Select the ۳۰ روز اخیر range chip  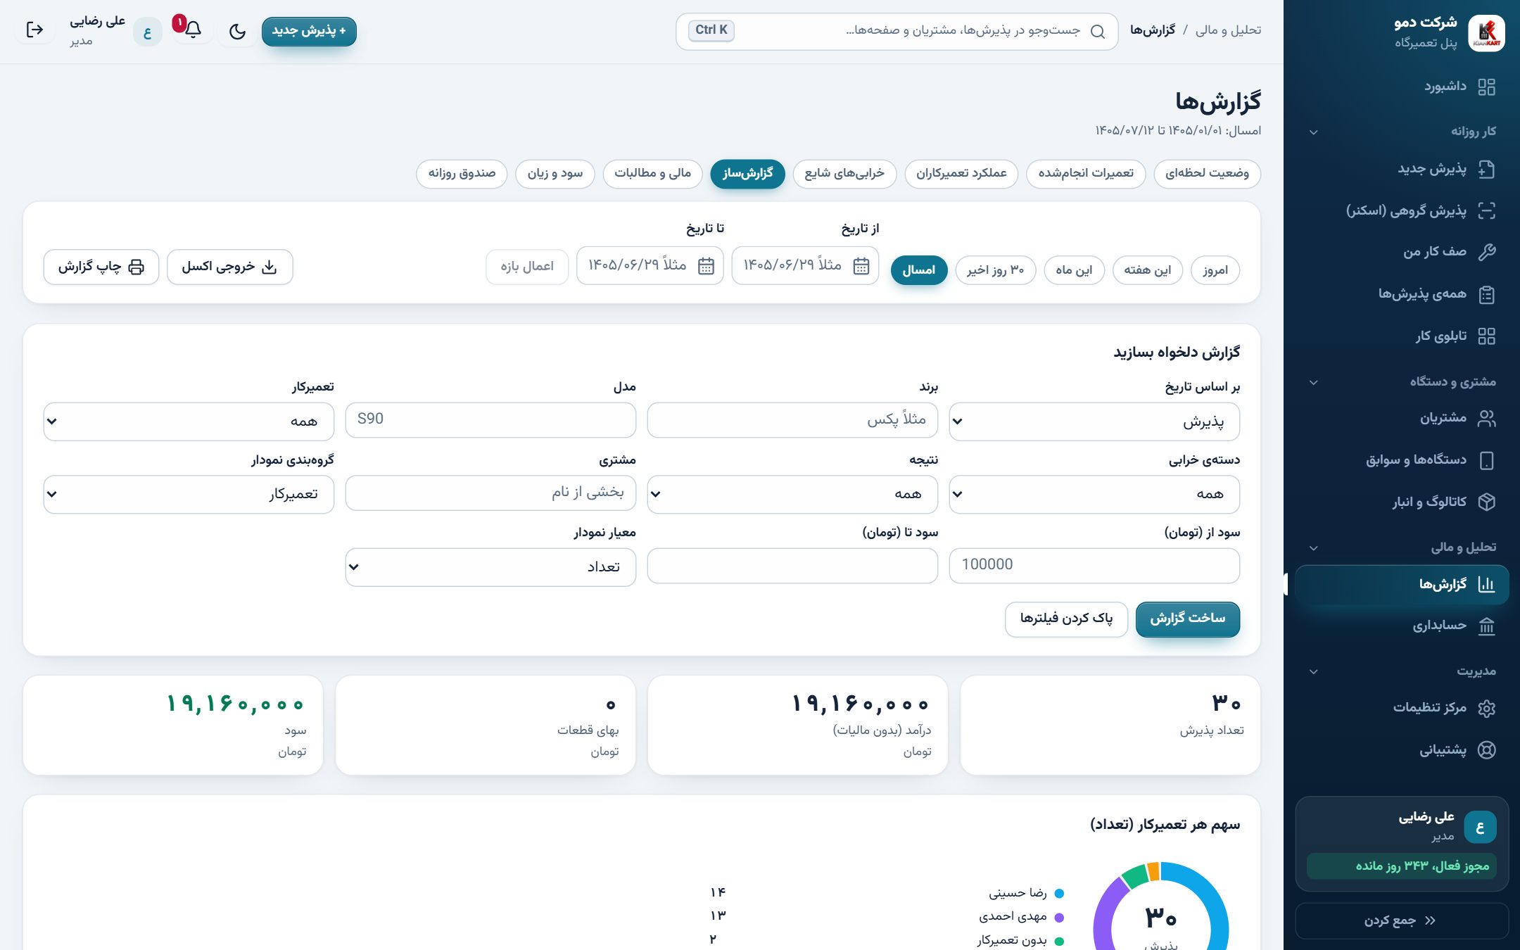[995, 270]
